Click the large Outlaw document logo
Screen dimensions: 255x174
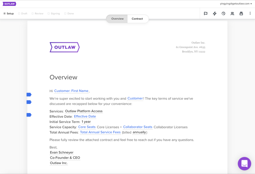click(65, 47)
